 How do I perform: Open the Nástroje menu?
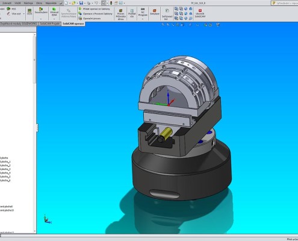[x=28, y=3]
